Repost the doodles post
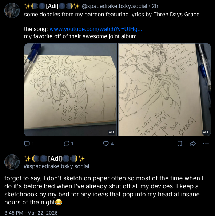This screenshot has width=215, height=216. click(67, 144)
